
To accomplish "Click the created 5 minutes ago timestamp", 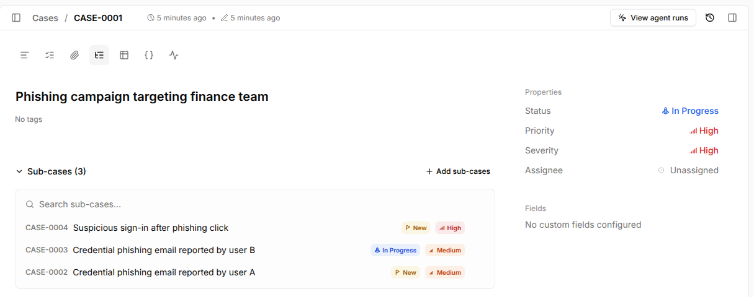I will click(177, 18).
